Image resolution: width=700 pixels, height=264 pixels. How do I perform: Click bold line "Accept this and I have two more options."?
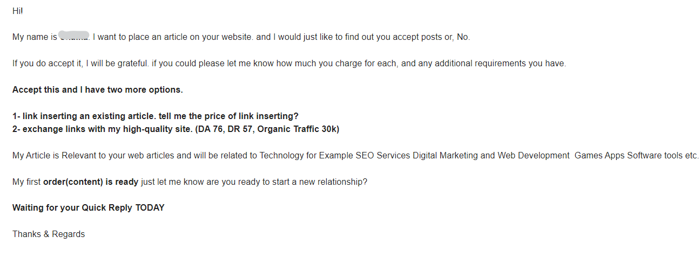click(98, 89)
